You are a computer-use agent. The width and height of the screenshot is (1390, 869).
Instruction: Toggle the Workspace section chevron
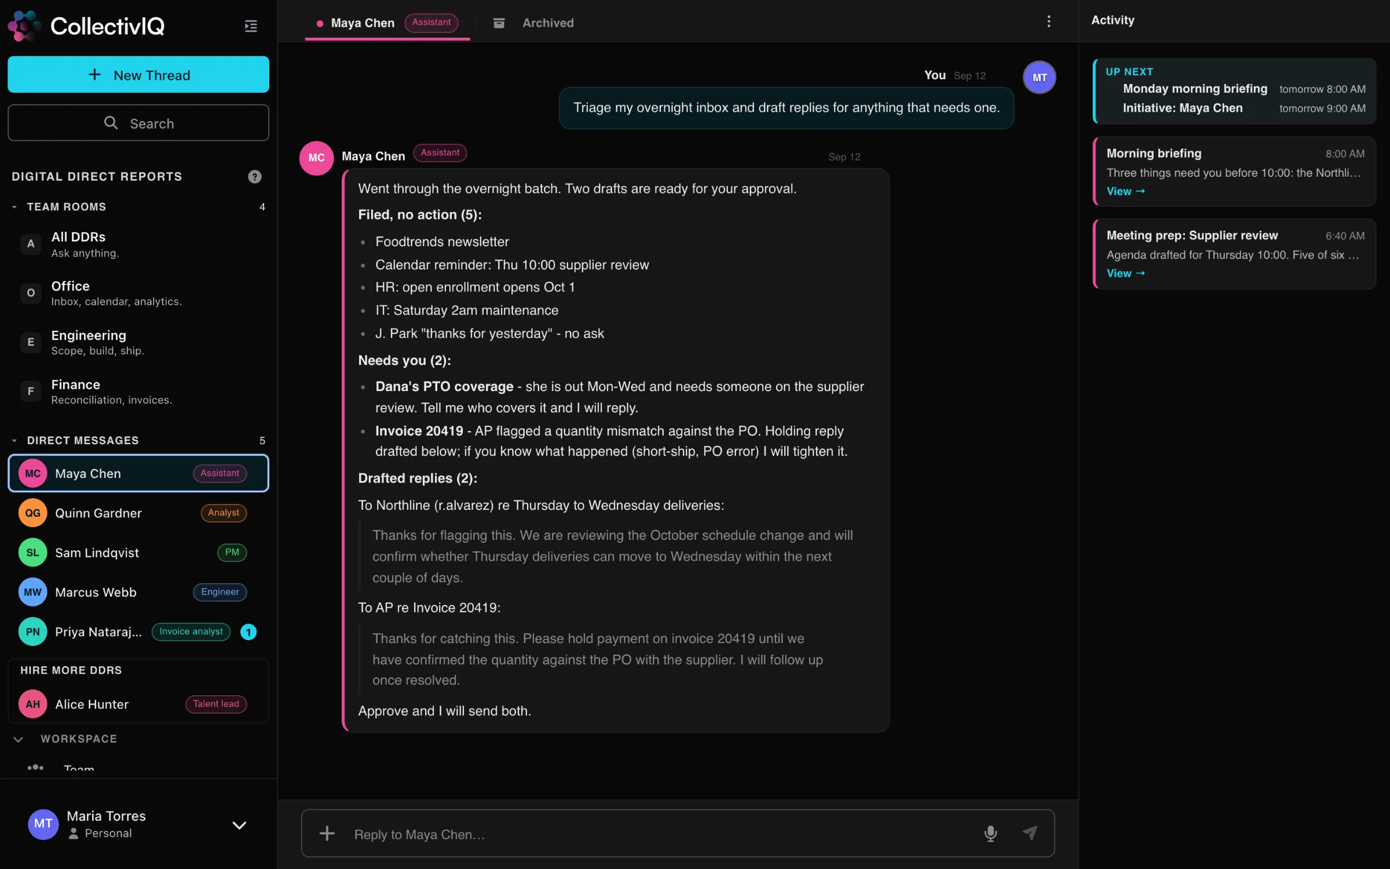pos(19,739)
